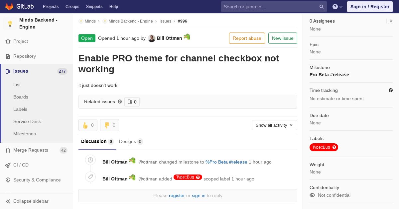Open the Show all activity dropdown
The height and width of the screenshot is (209, 399).
tap(275, 125)
